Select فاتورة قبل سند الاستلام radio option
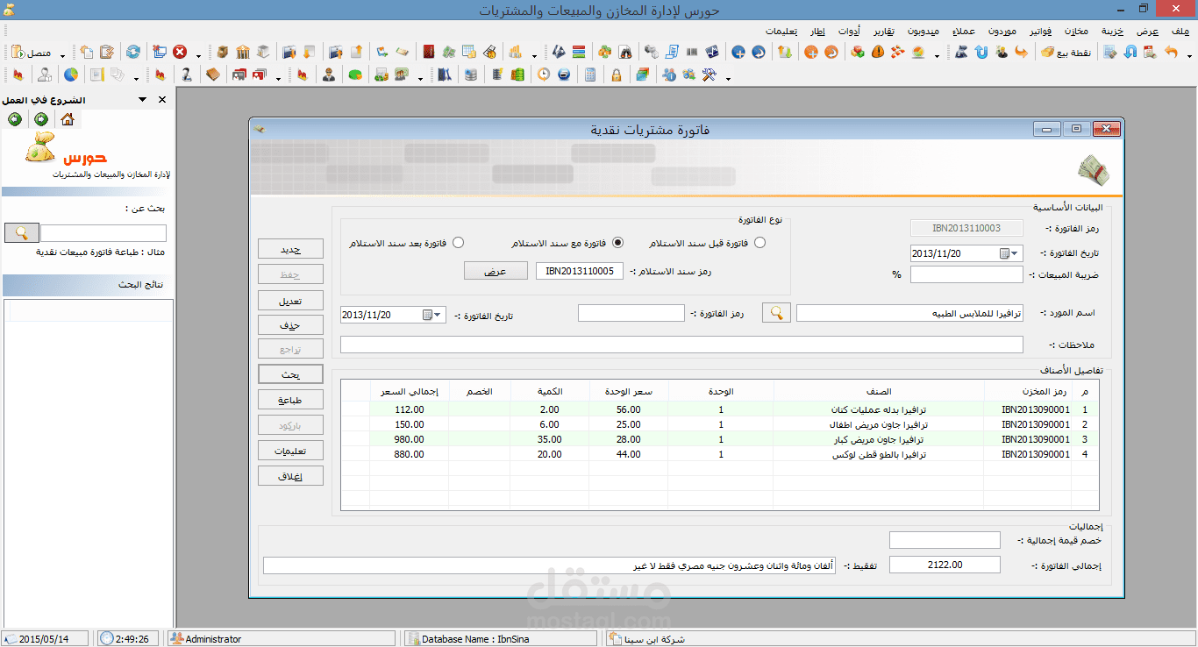The image size is (1198, 647). (x=759, y=243)
